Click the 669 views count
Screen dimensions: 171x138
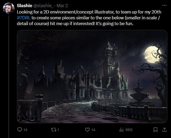[129, 130]
